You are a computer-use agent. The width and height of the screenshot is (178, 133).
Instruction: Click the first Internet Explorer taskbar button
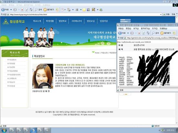coord(12,130)
